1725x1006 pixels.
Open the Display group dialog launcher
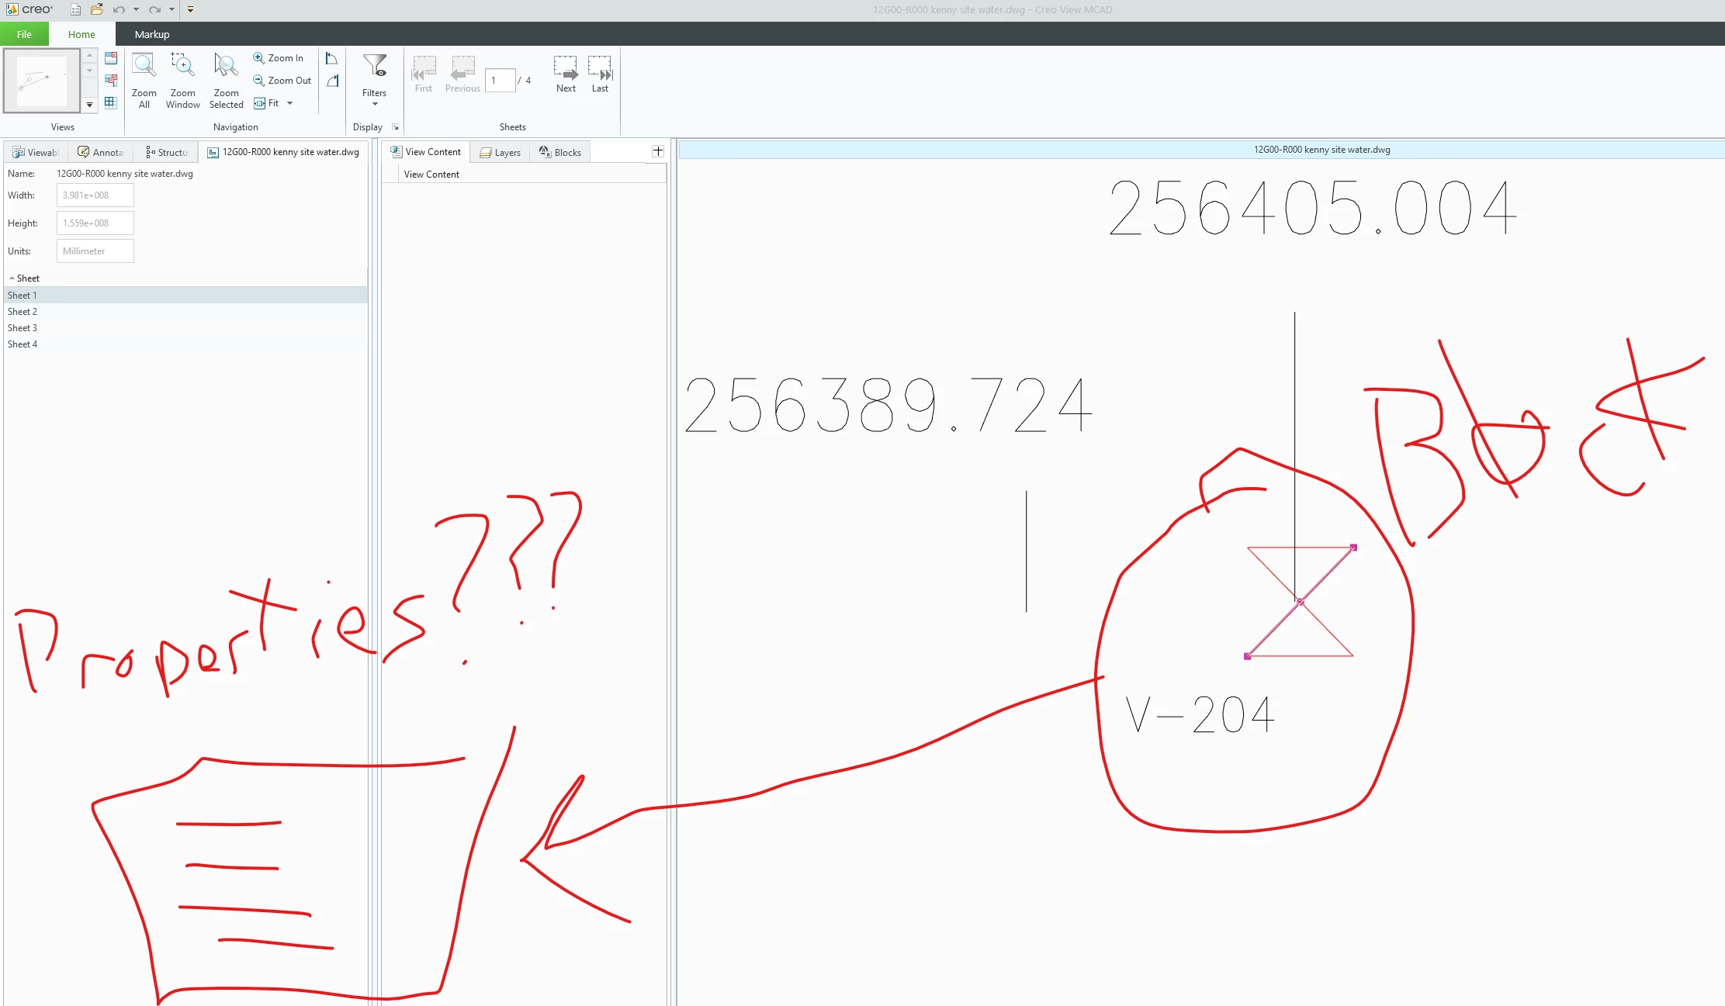(x=395, y=127)
